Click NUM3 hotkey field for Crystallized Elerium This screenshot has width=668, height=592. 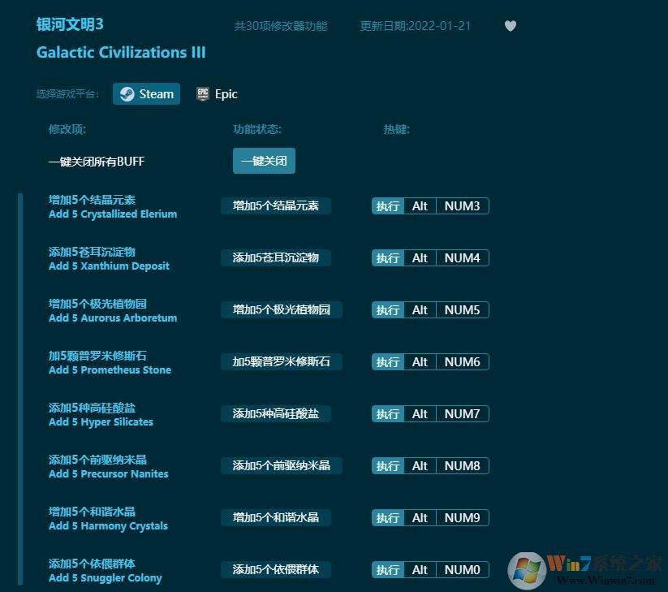462,205
